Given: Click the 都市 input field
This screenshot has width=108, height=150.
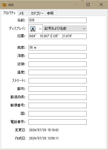Looking at the screenshot, I should pos(58,89).
